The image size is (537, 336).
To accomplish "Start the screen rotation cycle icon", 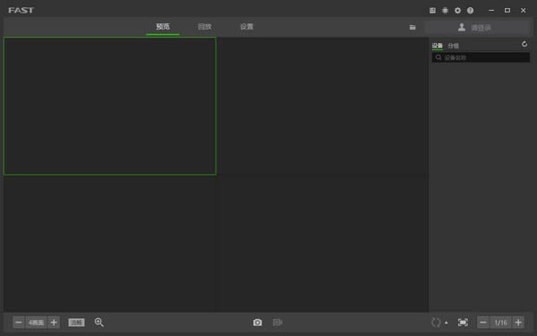I will point(436,323).
